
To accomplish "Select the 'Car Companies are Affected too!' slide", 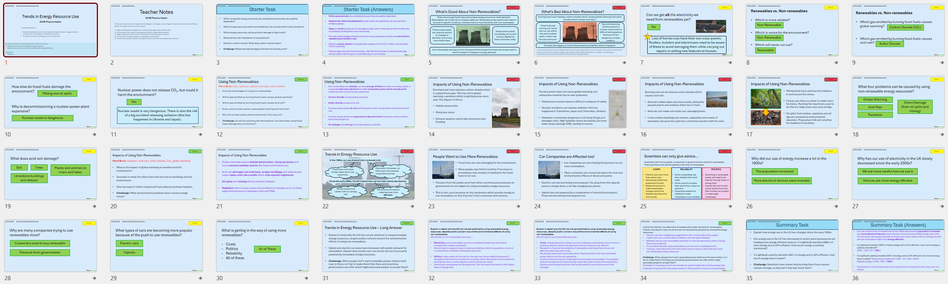I will pyautogui.click(x=580, y=174).
